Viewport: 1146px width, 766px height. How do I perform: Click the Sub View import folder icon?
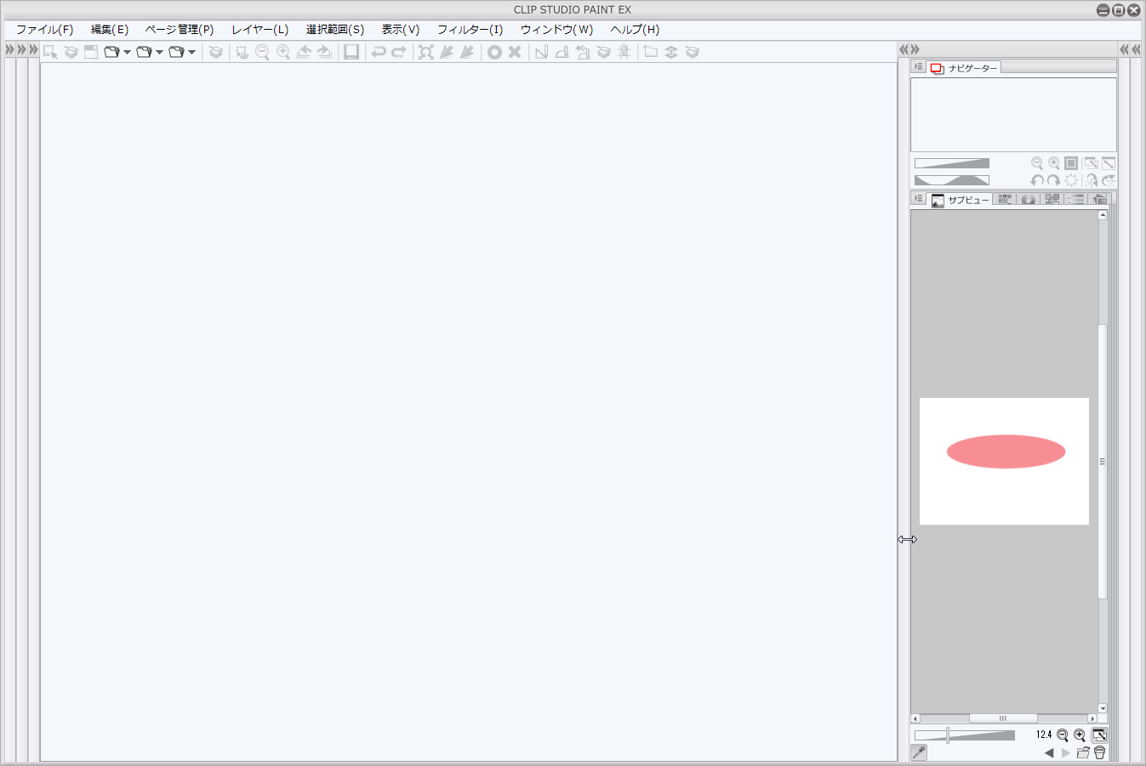tap(1083, 753)
